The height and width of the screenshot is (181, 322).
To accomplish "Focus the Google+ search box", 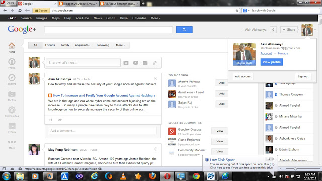I will (x=108, y=30).
